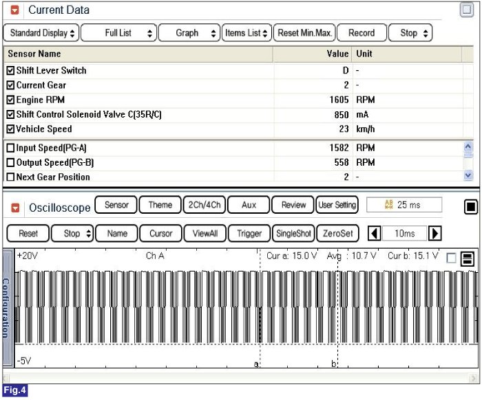Viewport: 482px width, 400px height.
Task: Collapse the Current Data panel arrow icon
Action: (x=14, y=10)
